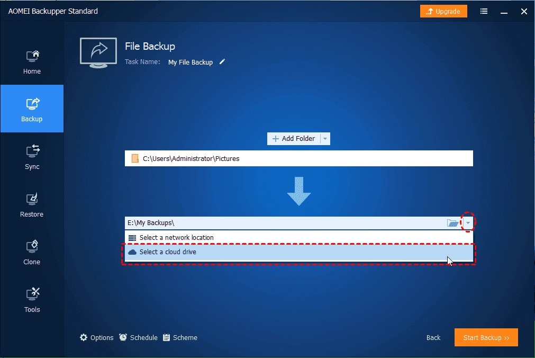The height and width of the screenshot is (358, 535).
Task: Click the pencil icon to edit task name
Action: (222, 61)
